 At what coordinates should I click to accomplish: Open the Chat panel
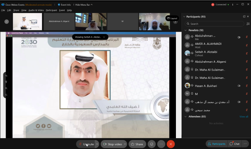pyautogui.click(x=235, y=144)
